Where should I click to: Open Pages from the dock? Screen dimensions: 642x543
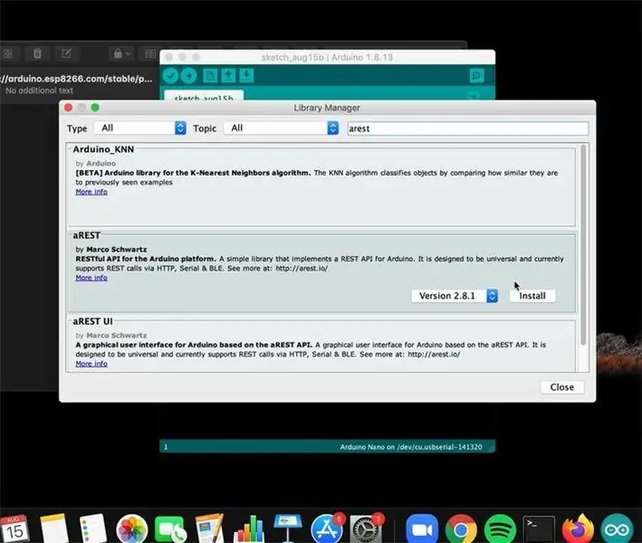point(209,529)
